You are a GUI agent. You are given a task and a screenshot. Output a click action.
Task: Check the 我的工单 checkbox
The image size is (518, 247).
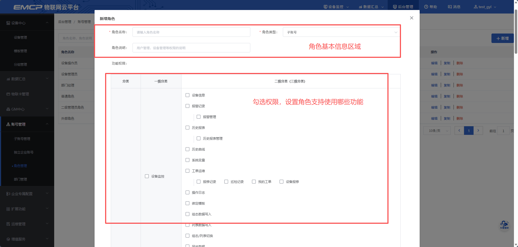(x=254, y=182)
